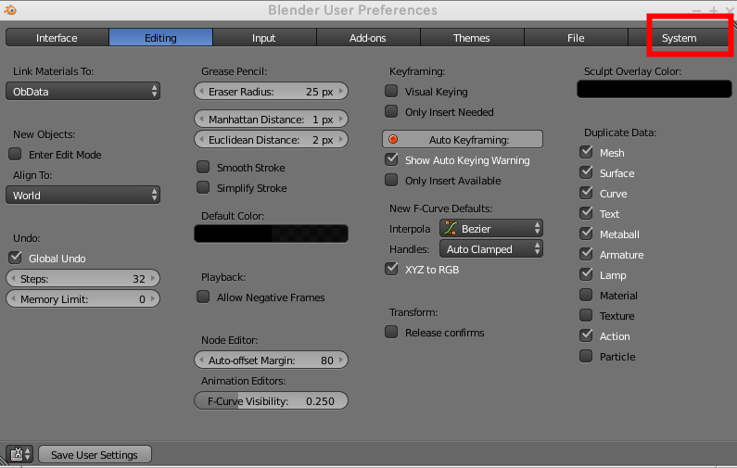The image size is (737, 468).
Task: Enable Material duplicate data
Action: [586, 295]
